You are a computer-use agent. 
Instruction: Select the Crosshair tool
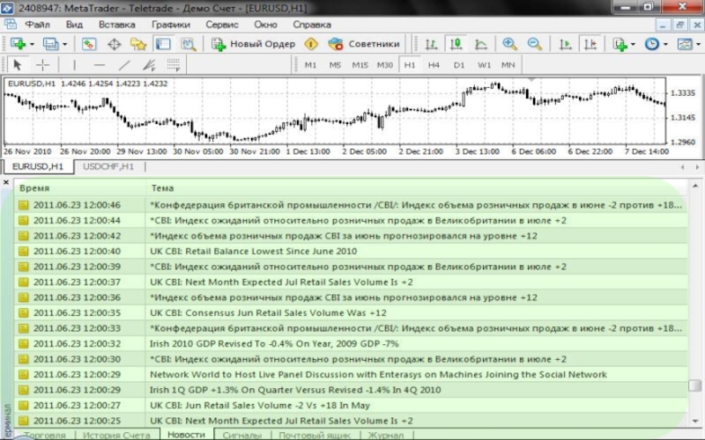pos(42,65)
